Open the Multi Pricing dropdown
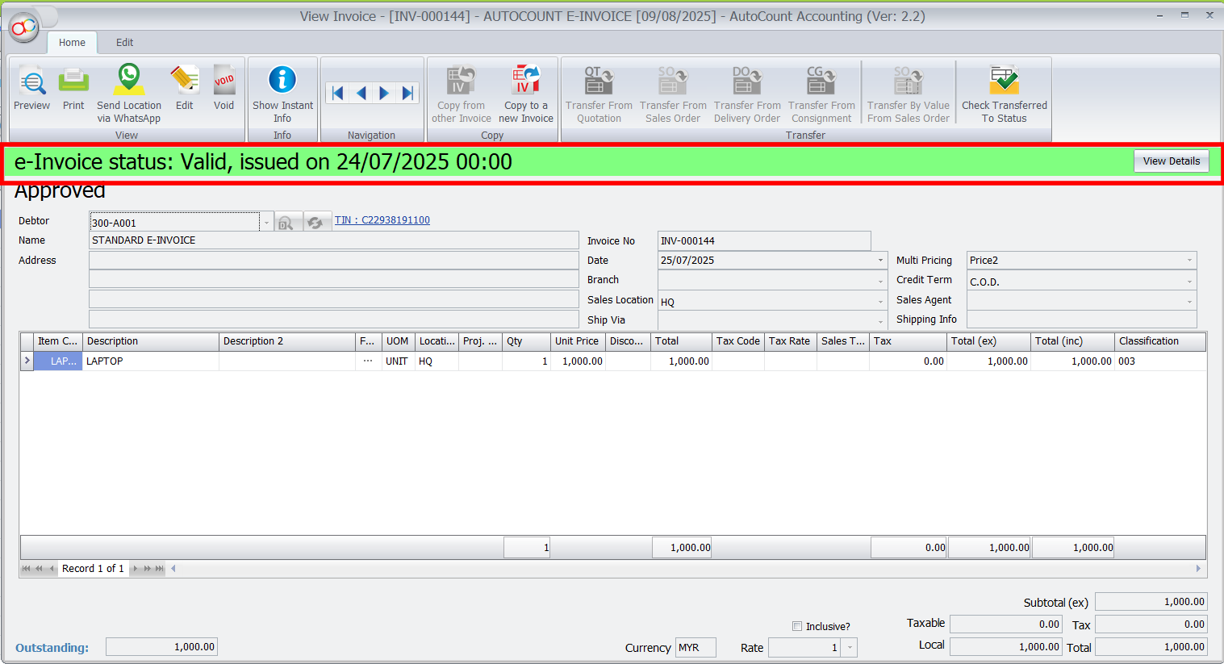This screenshot has width=1224, height=664. coord(1189,261)
